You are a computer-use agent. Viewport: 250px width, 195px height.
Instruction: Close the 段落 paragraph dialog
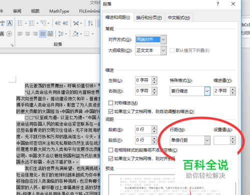(x=233, y=4)
